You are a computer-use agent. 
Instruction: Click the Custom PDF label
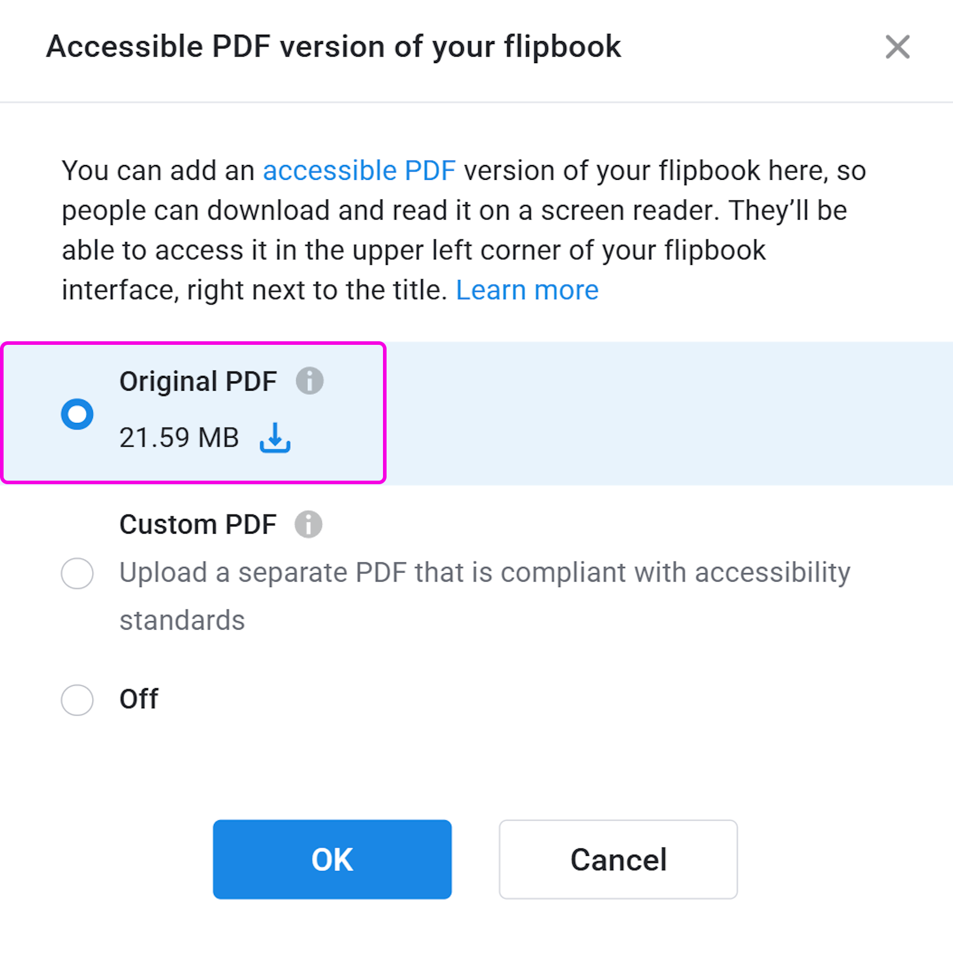tap(198, 525)
